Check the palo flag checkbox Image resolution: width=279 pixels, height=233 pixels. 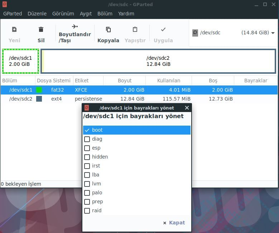87,193
